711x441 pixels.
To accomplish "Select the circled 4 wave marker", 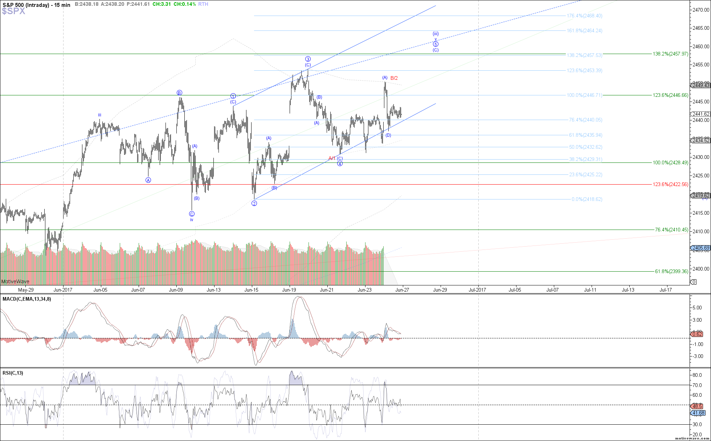I will coord(340,164).
